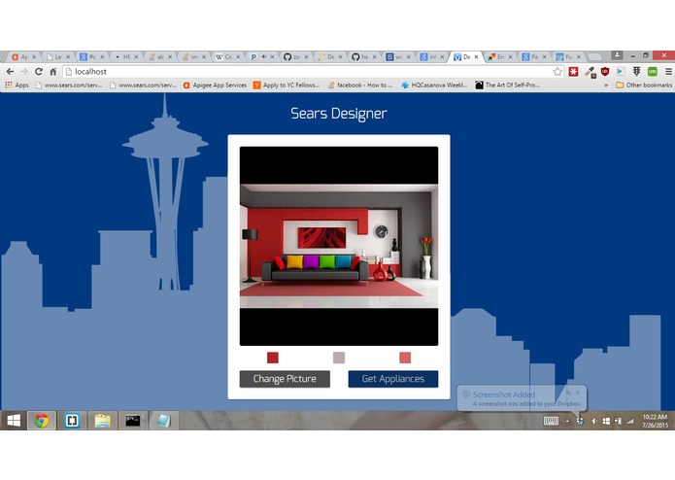Image resolution: width=675 pixels, height=480 pixels.
Task: Open the Apps grid shortcut
Action: [17, 86]
